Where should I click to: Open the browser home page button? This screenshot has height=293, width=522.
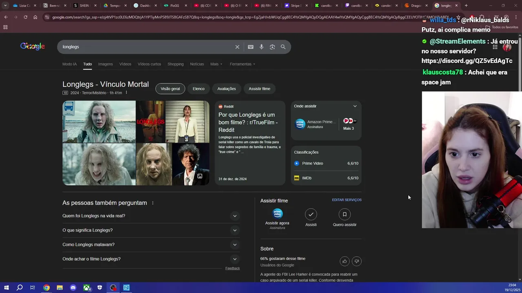[35, 17]
